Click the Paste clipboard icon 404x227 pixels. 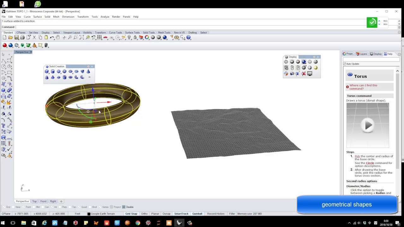coord(46,38)
